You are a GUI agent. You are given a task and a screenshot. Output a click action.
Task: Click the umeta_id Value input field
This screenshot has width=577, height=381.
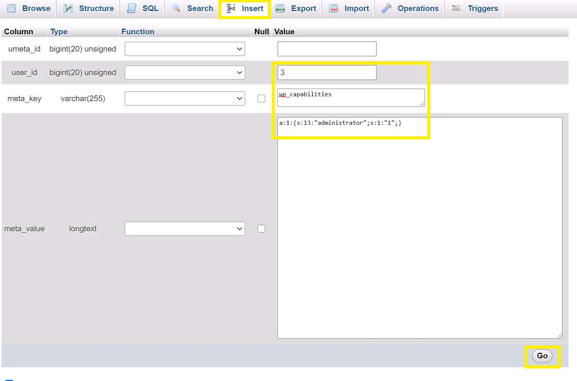click(x=326, y=49)
